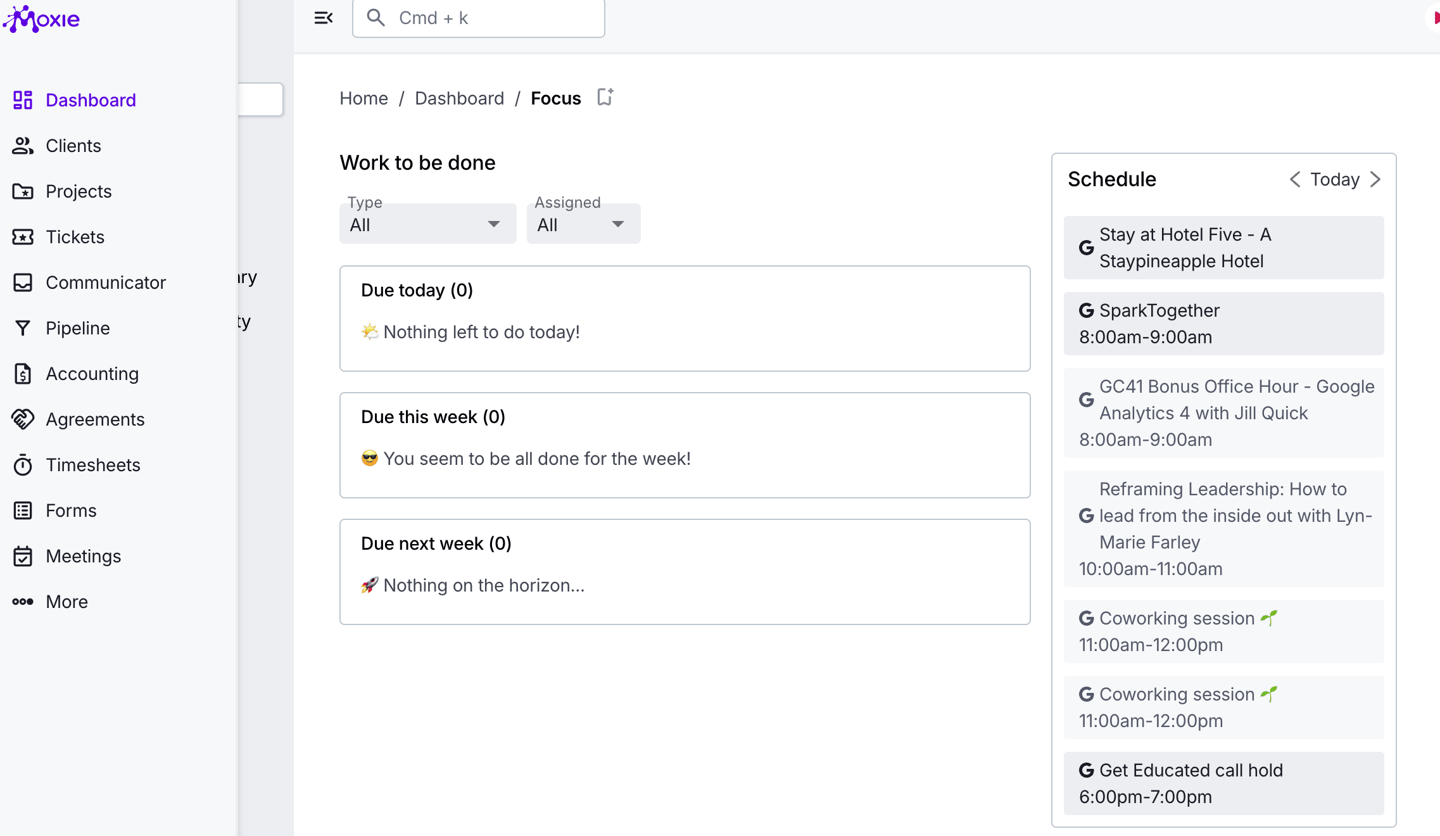This screenshot has width=1440, height=836.
Task: Click the Home breadcrumb link
Action: tap(363, 98)
